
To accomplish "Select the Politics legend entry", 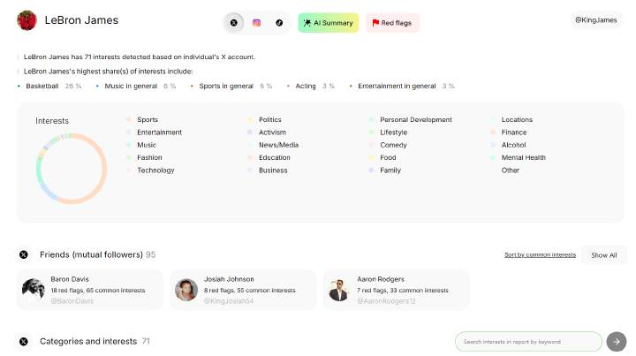I will 269,120.
